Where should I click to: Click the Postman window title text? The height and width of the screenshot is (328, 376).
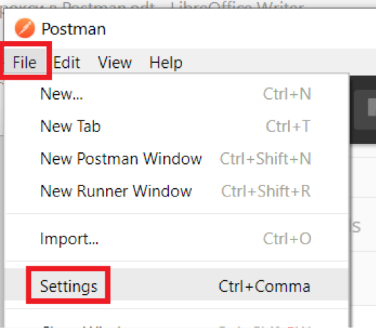point(73,29)
